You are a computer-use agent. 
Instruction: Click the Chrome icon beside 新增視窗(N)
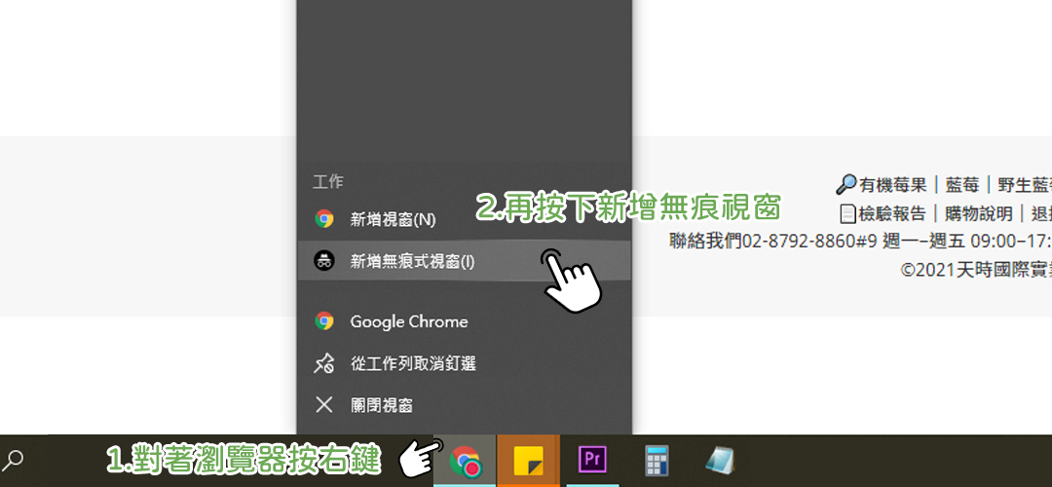coord(324,219)
